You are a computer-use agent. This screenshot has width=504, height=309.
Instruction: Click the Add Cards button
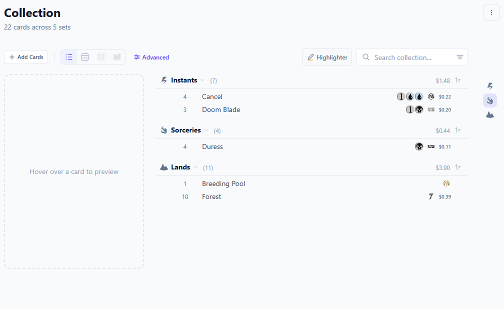point(26,57)
